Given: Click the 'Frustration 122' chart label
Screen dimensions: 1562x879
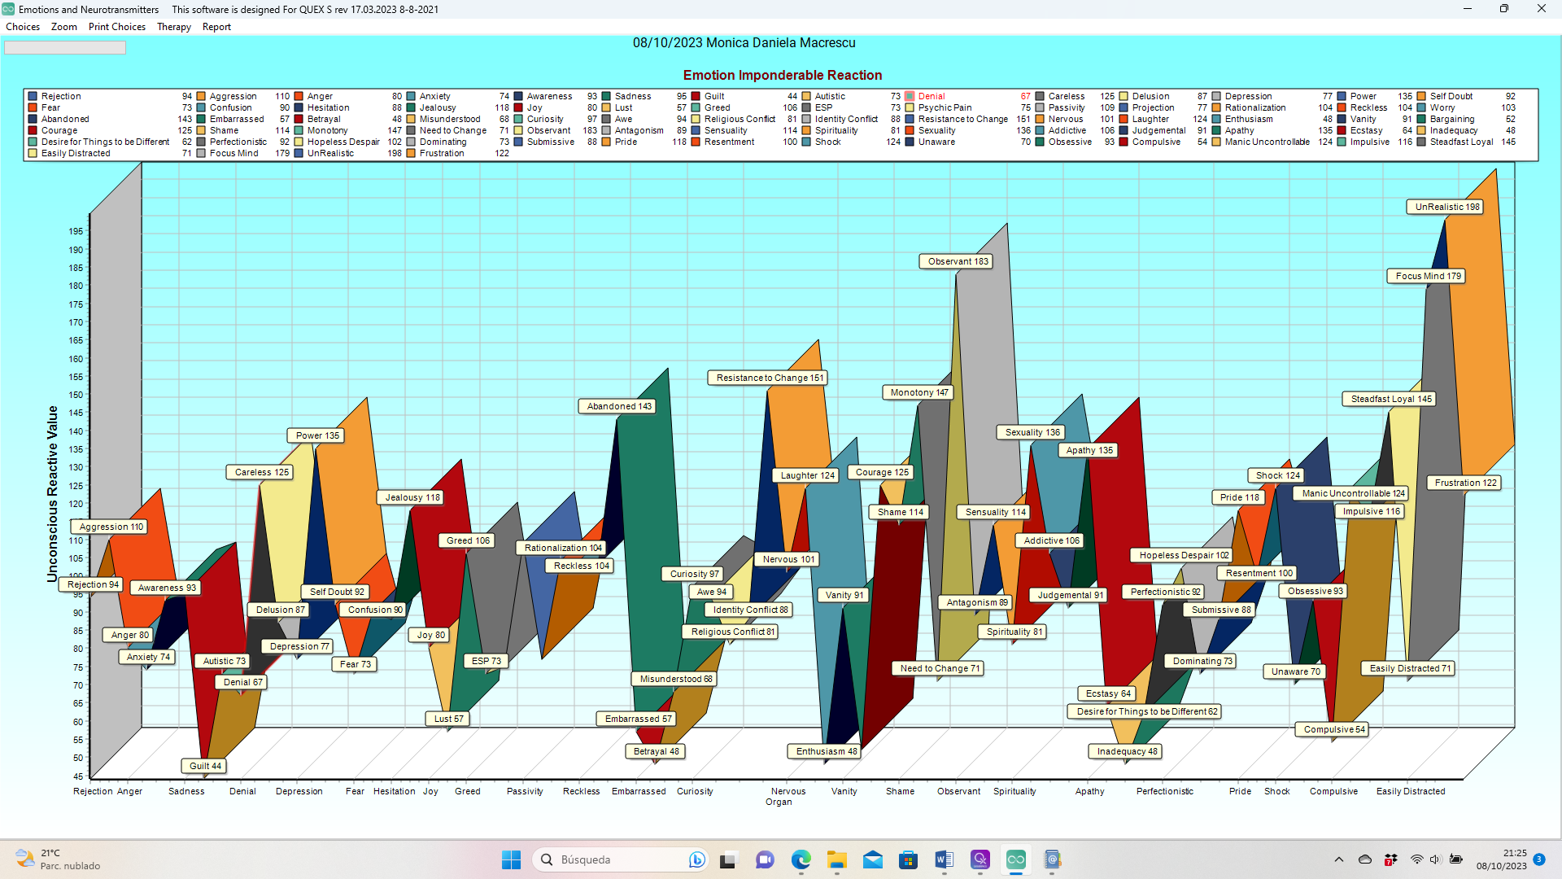Looking at the screenshot, I should point(1465,483).
